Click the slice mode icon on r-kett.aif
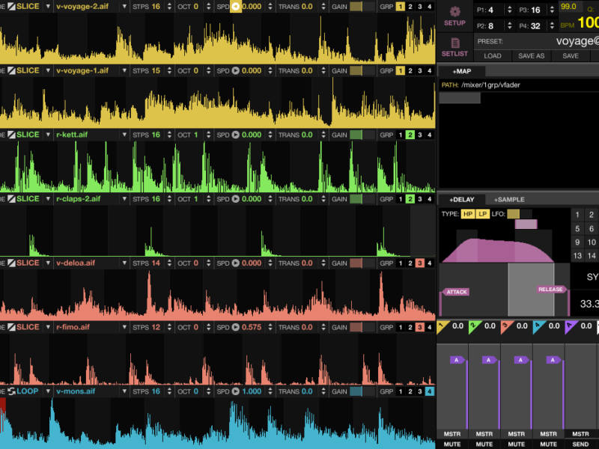599x449 pixels. 11,135
